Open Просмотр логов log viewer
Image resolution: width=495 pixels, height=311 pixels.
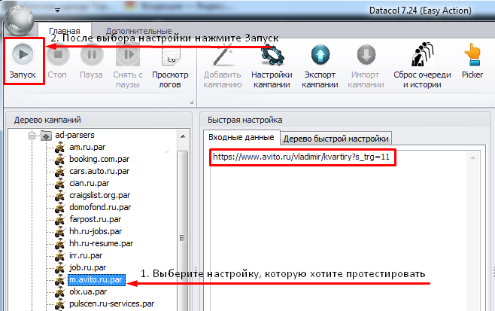click(x=170, y=66)
